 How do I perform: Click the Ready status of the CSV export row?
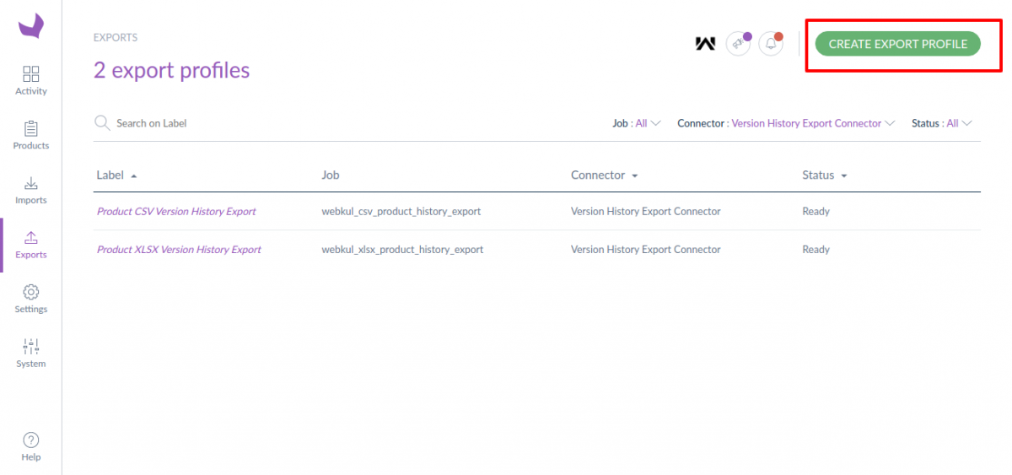click(x=816, y=212)
